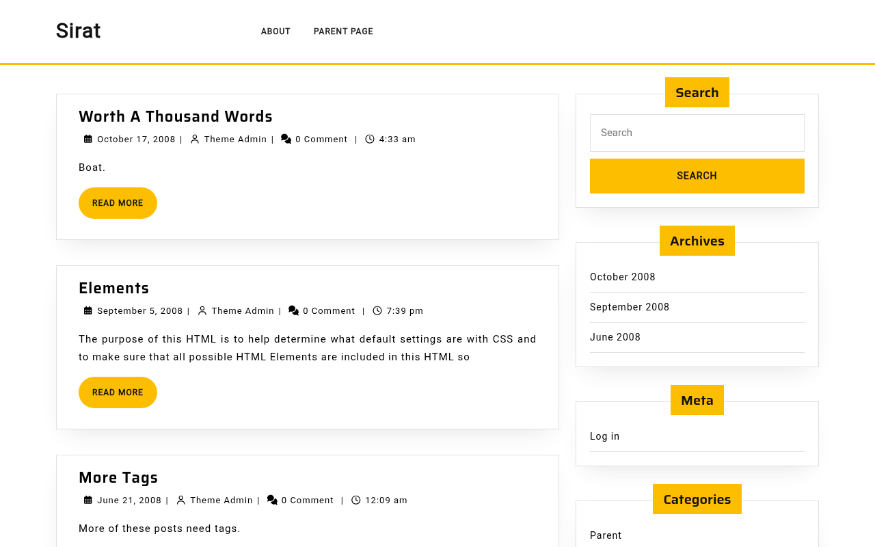Click the Archives widget heading
Image resolution: width=875 pixels, height=547 pixels.
pos(697,241)
